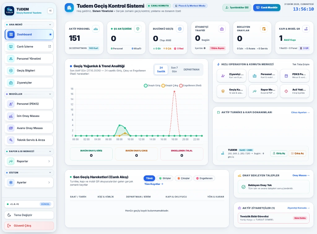Open the Cihaz Ayarları link
This screenshot has height=234, width=317.
(x=300, y=113)
